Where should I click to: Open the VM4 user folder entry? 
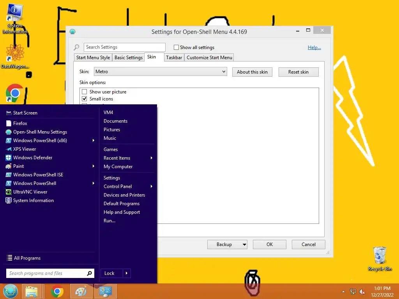pyautogui.click(x=108, y=113)
